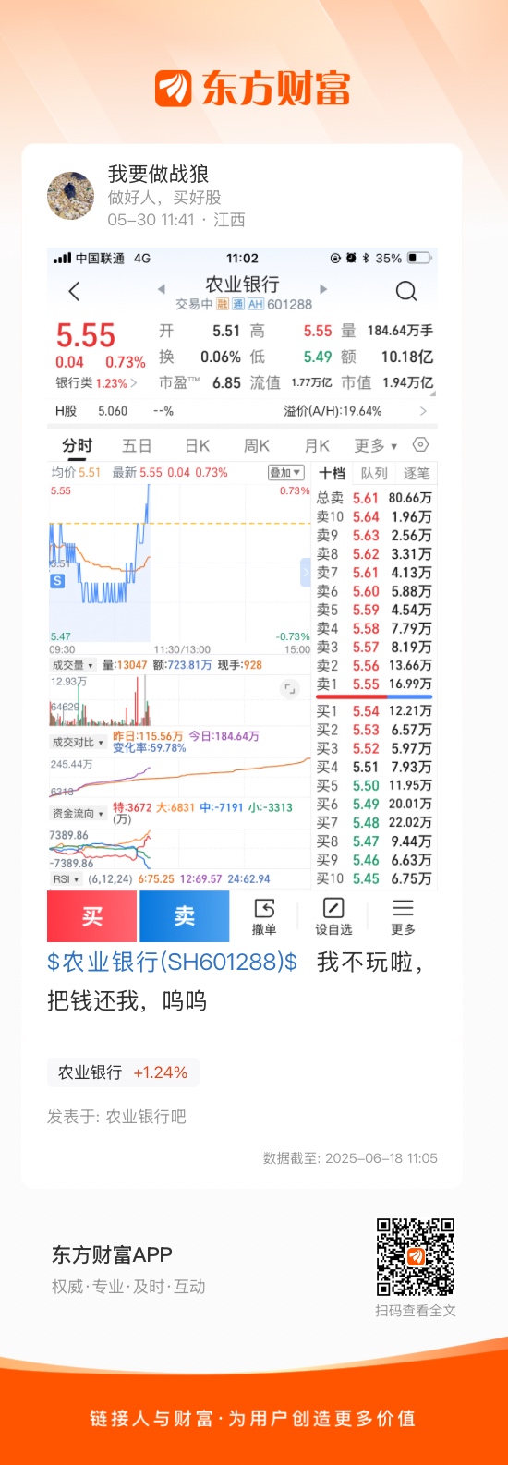Open the search magnifier icon
This screenshot has width=508, height=1465.
(406, 292)
